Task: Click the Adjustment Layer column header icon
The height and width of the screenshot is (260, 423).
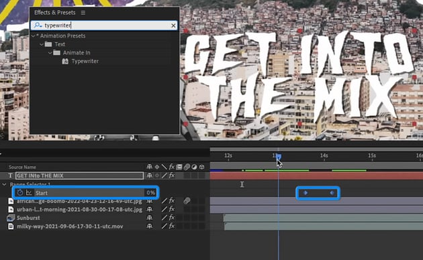Action: point(194,167)
